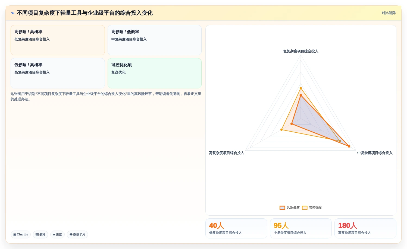Click the page title 不同项目复杂度下轻量工具与企业级平台的综合投入变化

pyautogui.click(x=84, y=13)
